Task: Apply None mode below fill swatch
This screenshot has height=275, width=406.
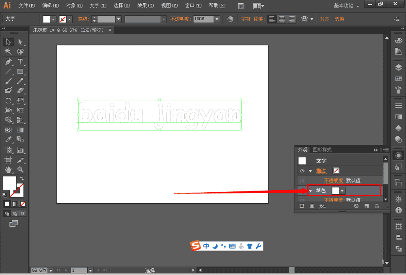Action: click(x=23, y=204)
